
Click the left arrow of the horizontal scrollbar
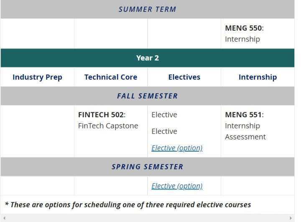pyautogui.click(x=4, y=218)
